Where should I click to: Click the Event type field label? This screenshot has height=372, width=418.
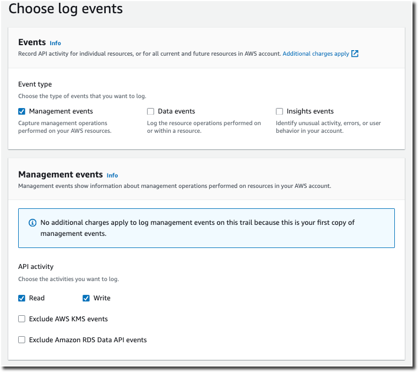coord(35,84)
